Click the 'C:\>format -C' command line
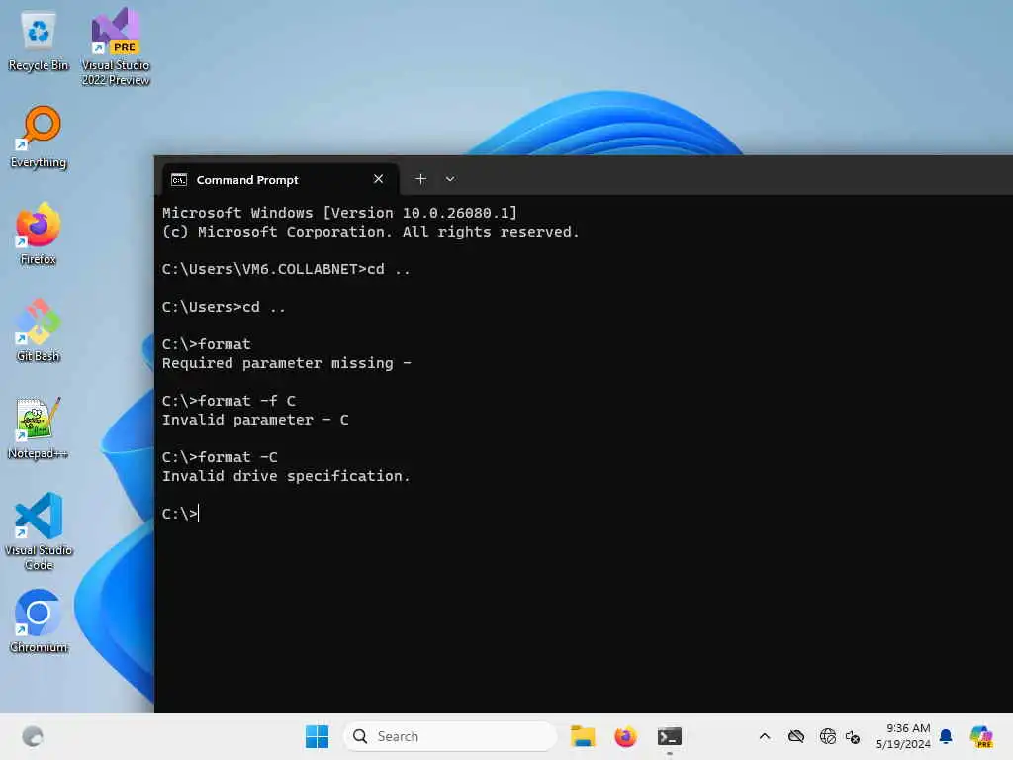Screen dimensions: 1013x760 pyautogui.click(x=220, y=457)
